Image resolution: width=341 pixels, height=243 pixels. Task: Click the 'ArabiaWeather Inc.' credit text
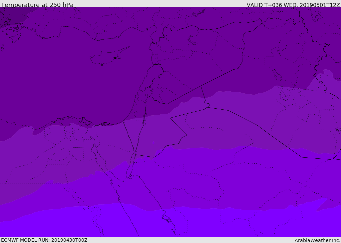[x=317, y=240]
